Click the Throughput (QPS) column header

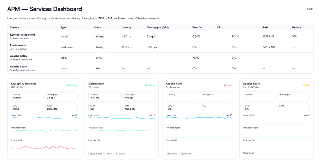[x=158, y=27]
